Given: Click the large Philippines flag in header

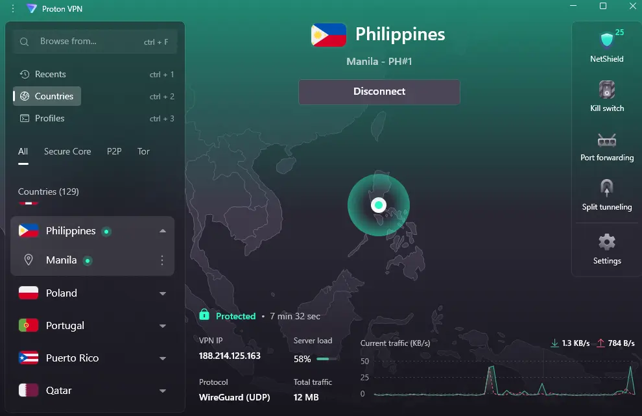Looking at the screenshot, I should 328,35.
